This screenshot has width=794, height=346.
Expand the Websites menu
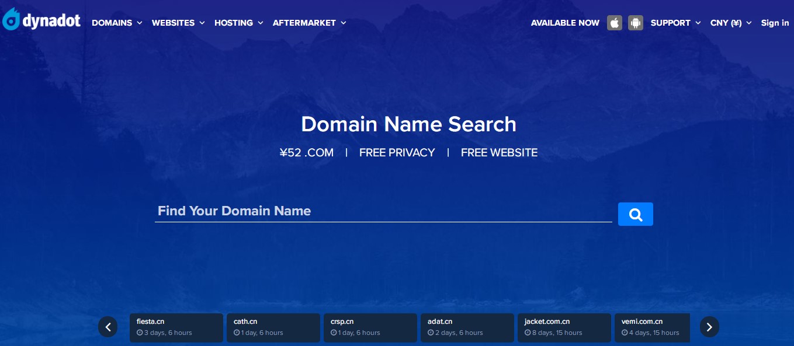178,23
